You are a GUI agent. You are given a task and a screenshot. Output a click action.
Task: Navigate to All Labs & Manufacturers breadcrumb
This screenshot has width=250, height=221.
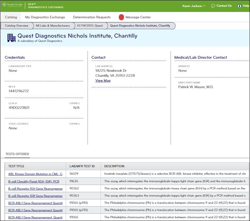click(53, 25)
